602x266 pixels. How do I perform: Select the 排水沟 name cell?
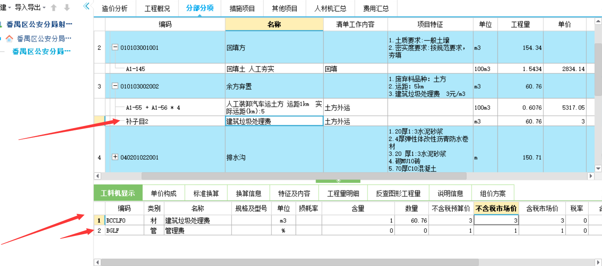[x=274, y=157]
